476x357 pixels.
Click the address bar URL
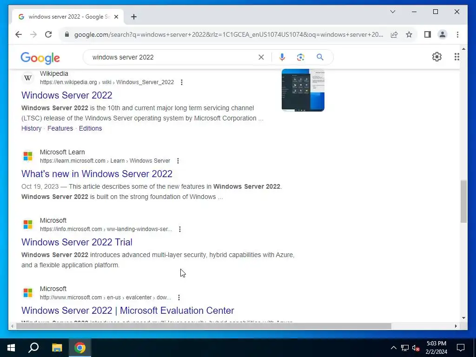(x=229, y=34)
